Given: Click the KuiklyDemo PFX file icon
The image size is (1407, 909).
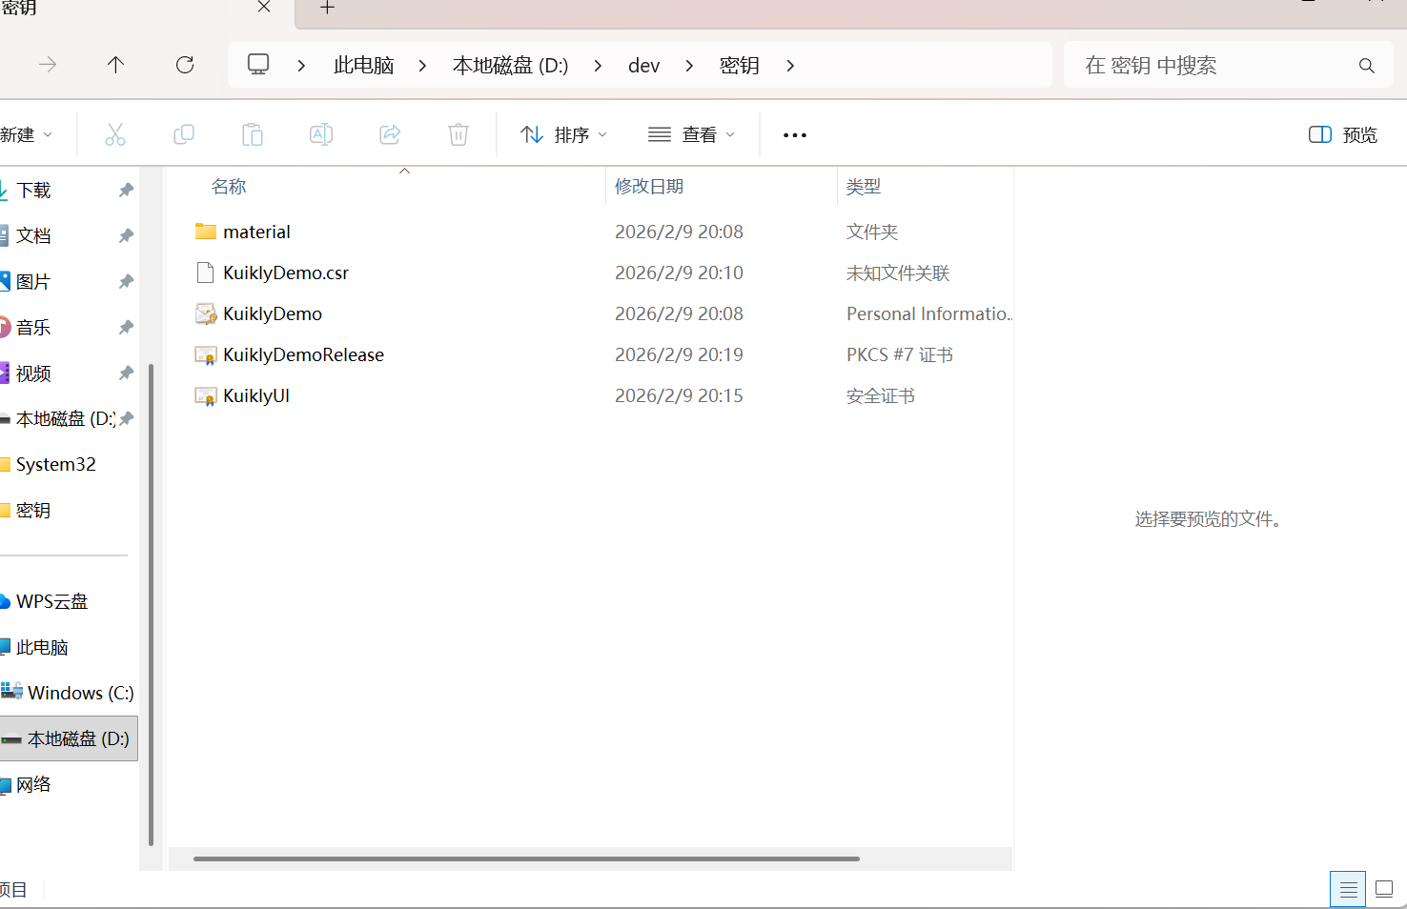Looking at the screenshot, I should pos(206,313).
